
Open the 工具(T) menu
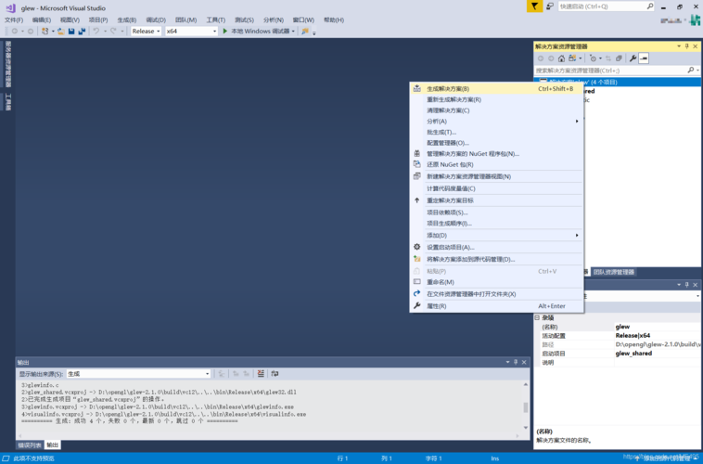216,19
